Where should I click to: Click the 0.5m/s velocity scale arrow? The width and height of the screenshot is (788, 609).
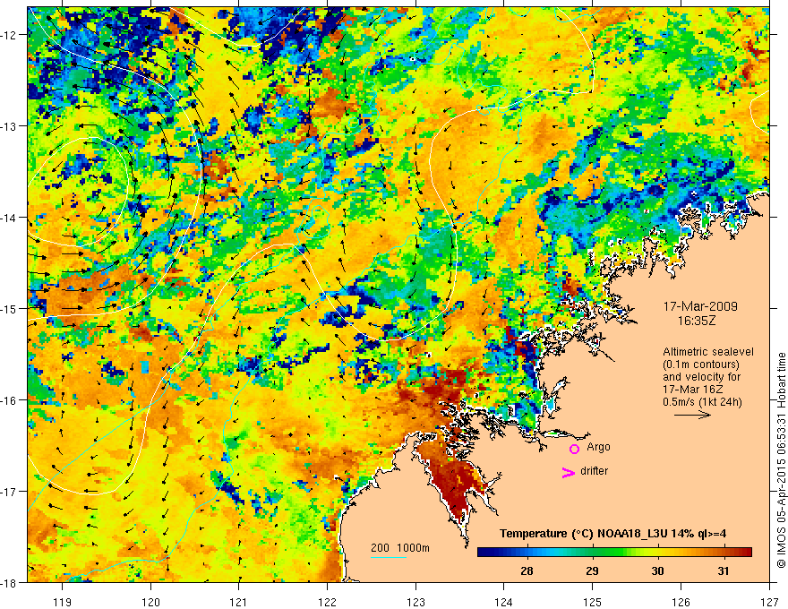692,415
